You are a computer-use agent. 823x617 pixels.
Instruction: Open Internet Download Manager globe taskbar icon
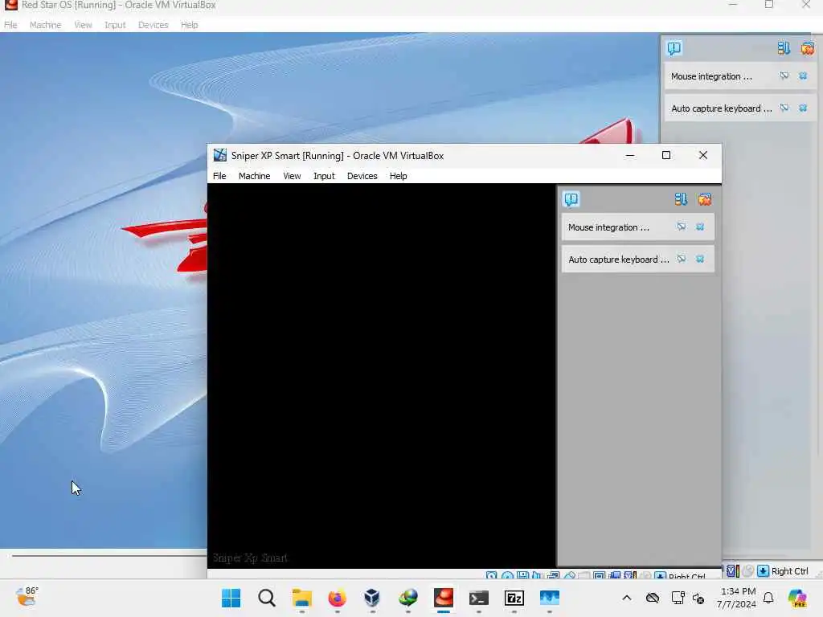coord(407,598)
